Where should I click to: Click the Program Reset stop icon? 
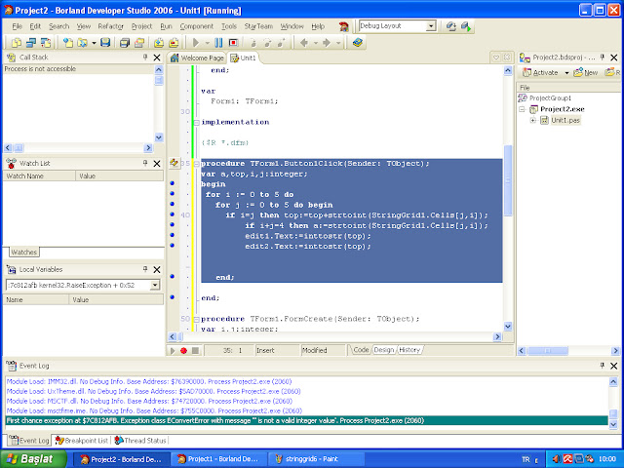[233, 43]
